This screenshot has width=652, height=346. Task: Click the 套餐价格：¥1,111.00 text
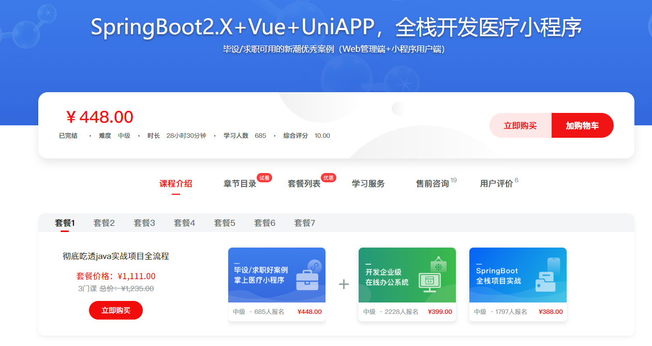pos(116,276)
